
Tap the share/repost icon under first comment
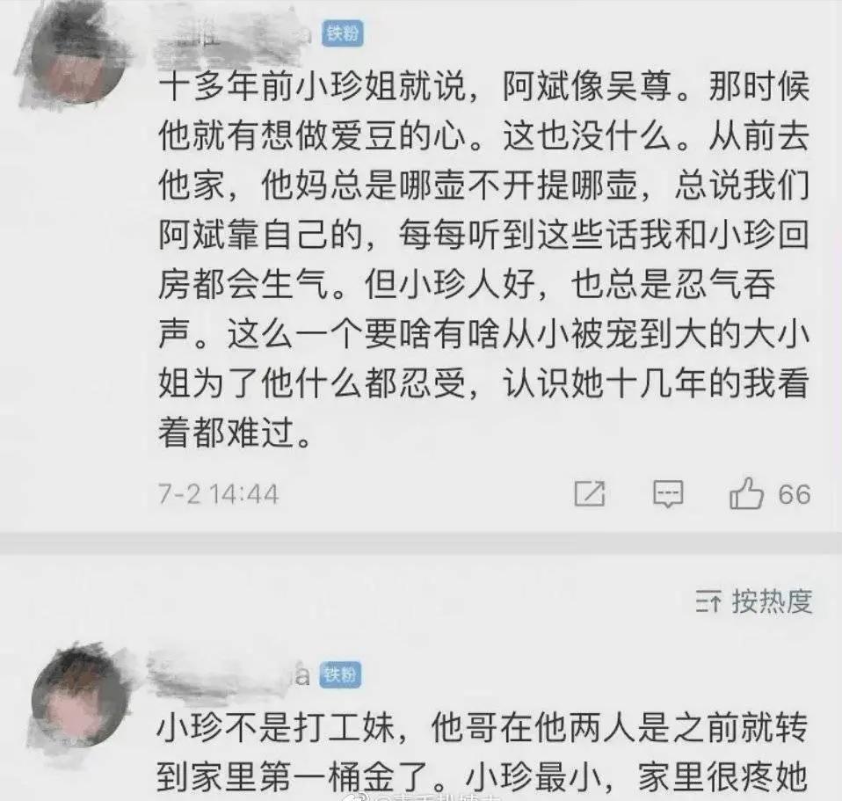point(590,493)
